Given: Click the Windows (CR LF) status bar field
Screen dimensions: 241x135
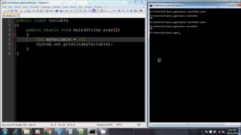Looking at the screenshot, I should point(105,125).
